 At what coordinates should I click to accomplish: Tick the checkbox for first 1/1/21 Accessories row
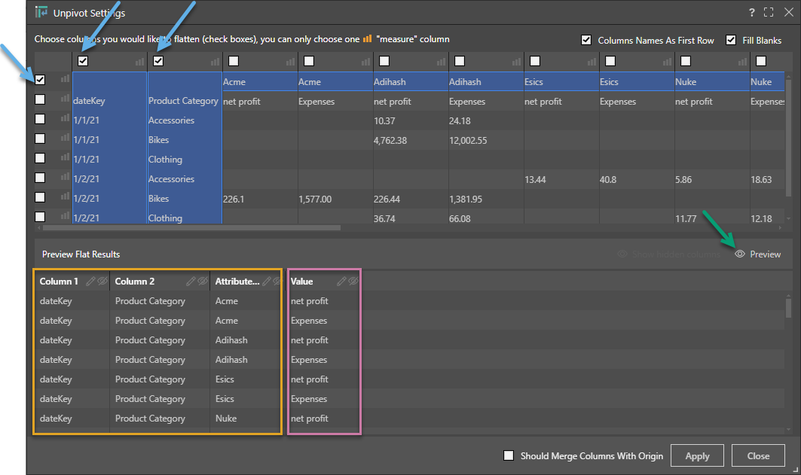(x=40, y=119)
